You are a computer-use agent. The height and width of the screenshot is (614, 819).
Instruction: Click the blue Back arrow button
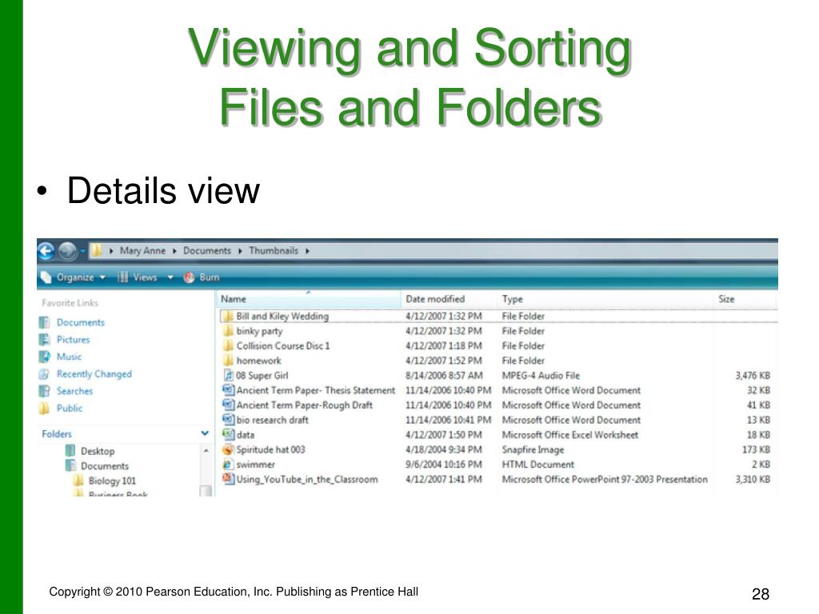[x=46, y=251]
